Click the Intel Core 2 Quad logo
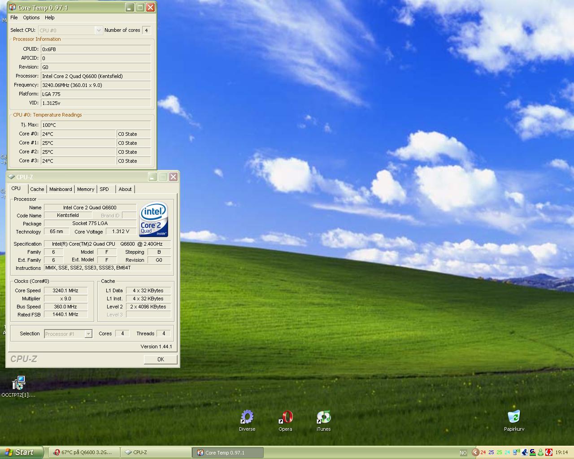 tap(154, 219)
